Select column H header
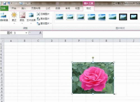The image size is (140, 102). [106, 41]
